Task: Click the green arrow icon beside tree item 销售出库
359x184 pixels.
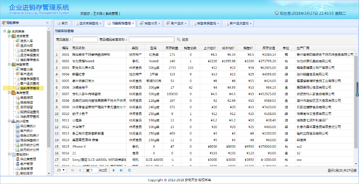Action: pyautogui.click(x=18, y=69)
